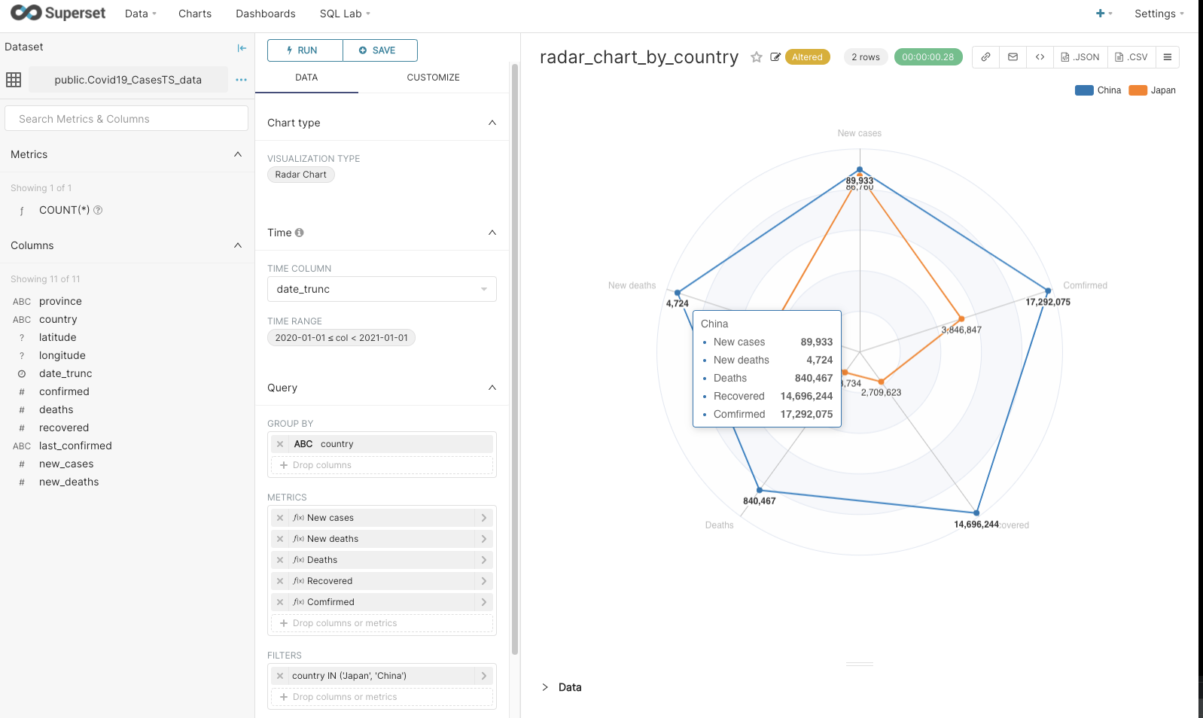Open dataset options three-dot menu
1203x718 pixels.
click(241, 80)
